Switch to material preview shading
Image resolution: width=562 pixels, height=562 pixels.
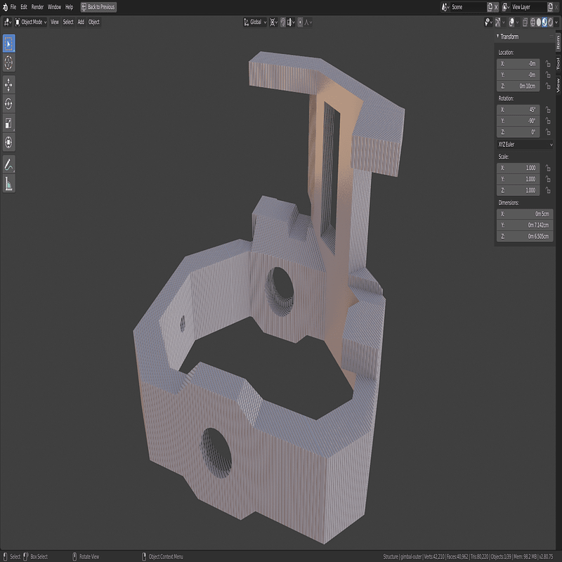pyautogui.click(x=544, y=22)
